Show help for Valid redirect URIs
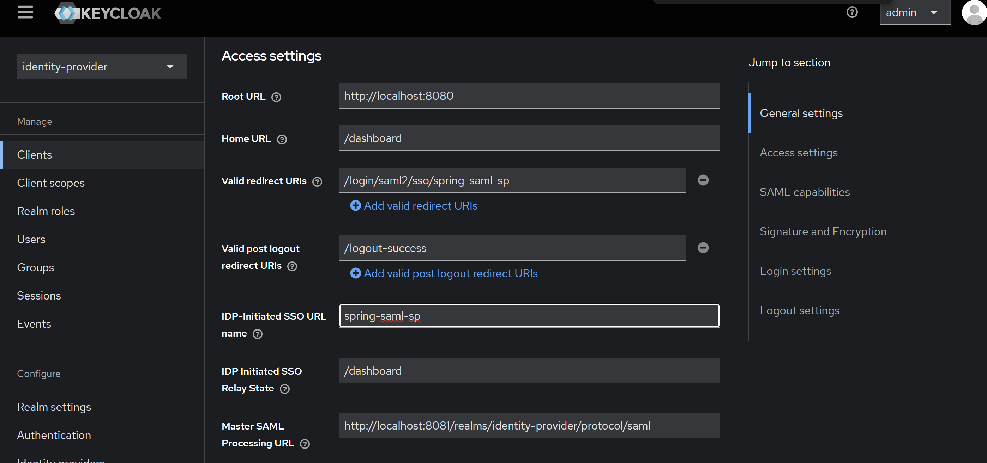 (x=317, y=182)
